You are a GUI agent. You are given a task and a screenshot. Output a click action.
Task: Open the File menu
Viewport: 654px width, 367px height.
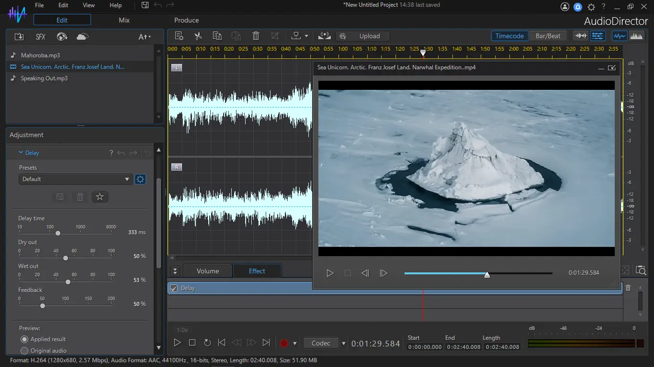pos(39,5)
